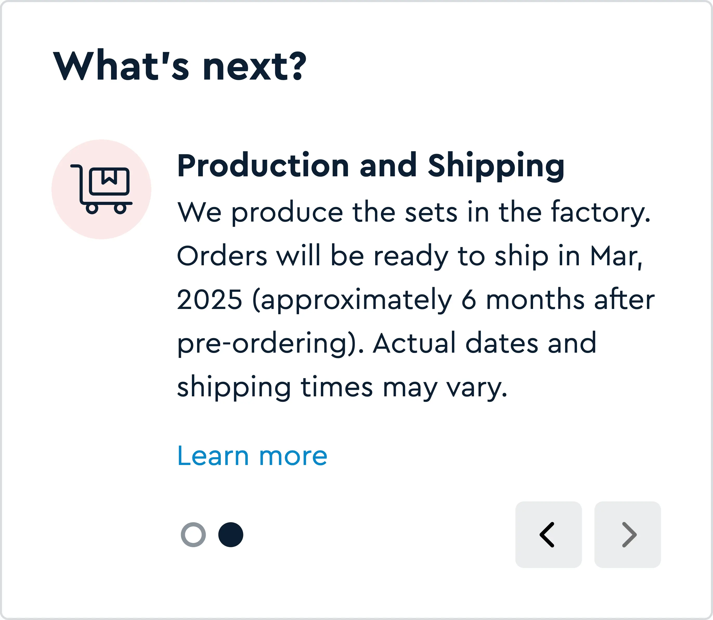Click the shipping cart trolley icon

pyautogui.click(x=101, y=189)
